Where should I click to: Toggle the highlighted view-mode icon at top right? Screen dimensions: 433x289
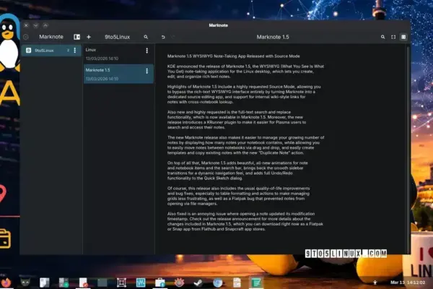[403, 37]
